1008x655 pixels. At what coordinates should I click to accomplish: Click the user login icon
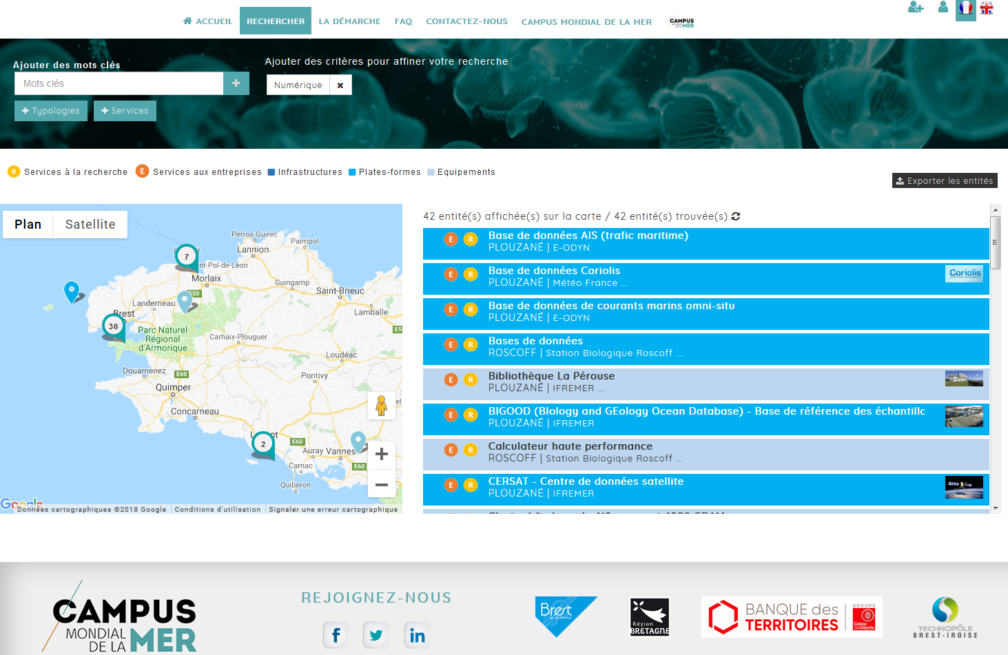pyautogui.click(x=943, y=8)
